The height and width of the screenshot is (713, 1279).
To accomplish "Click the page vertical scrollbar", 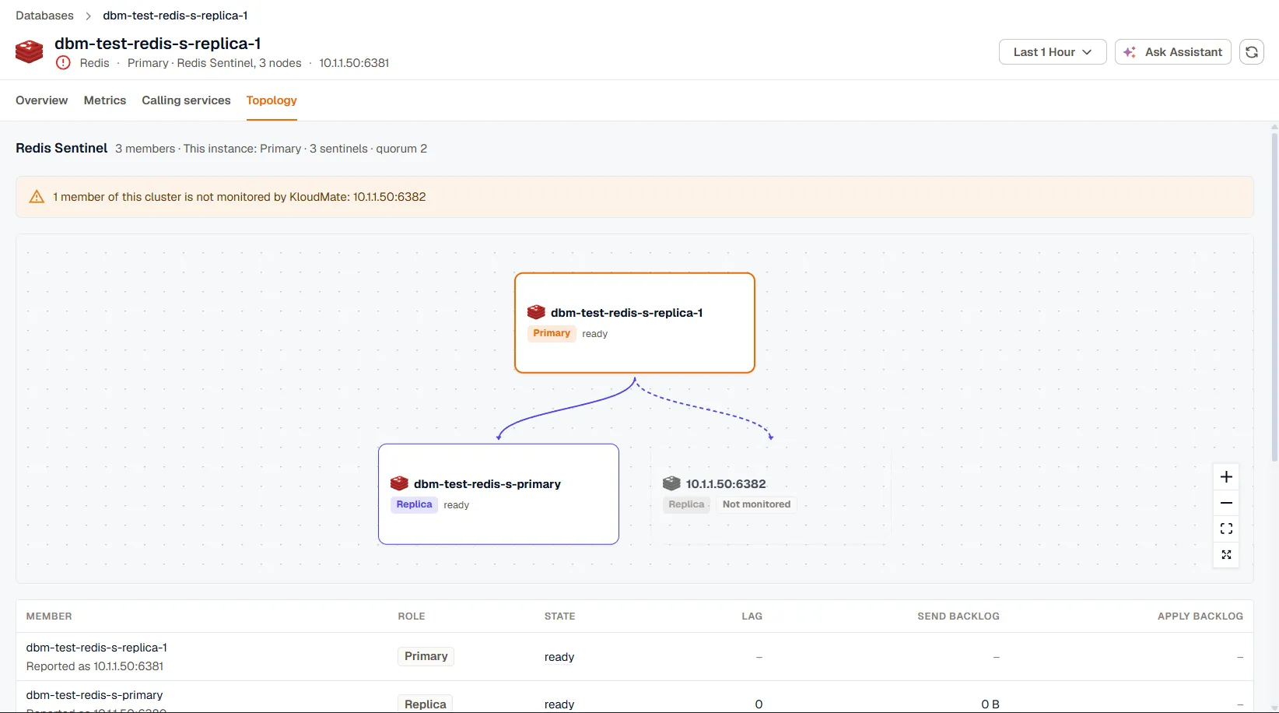I will [1274, 296].
